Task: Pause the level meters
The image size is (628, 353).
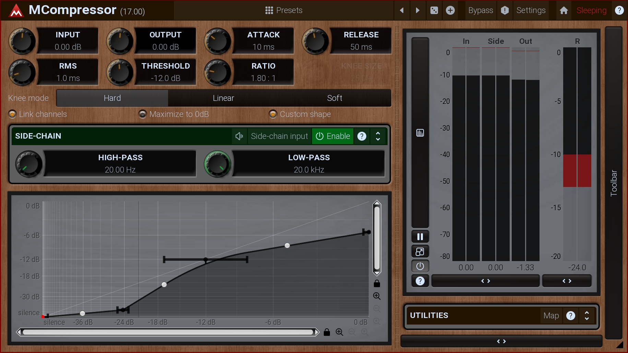Action: [x=420, y=237]
